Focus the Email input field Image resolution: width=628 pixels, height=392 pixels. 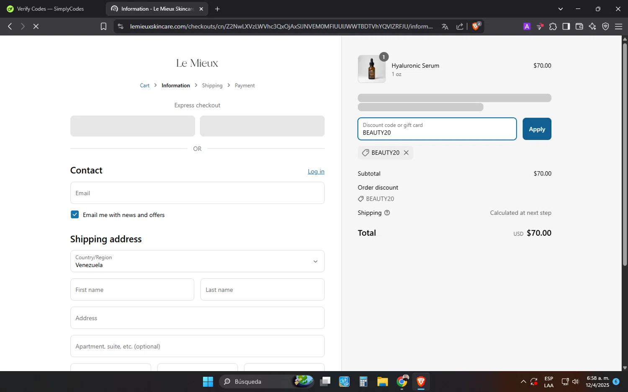(x=197, y=193)
